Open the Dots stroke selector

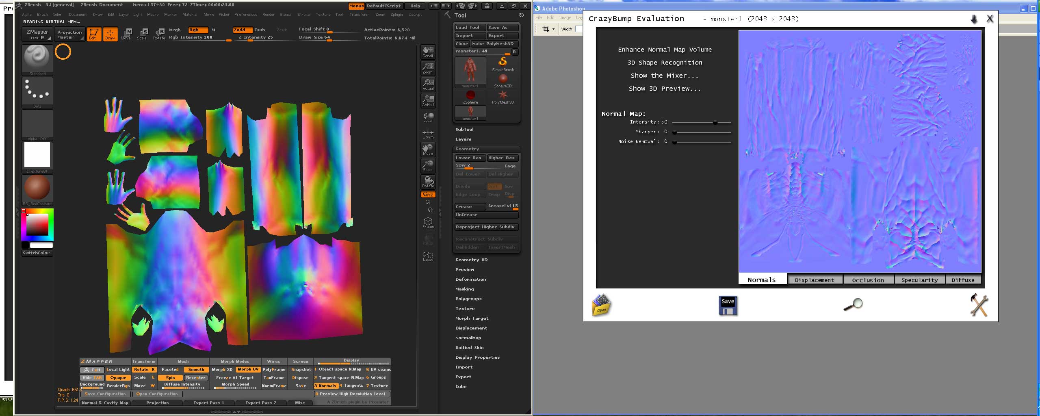[x=37, y=92]
